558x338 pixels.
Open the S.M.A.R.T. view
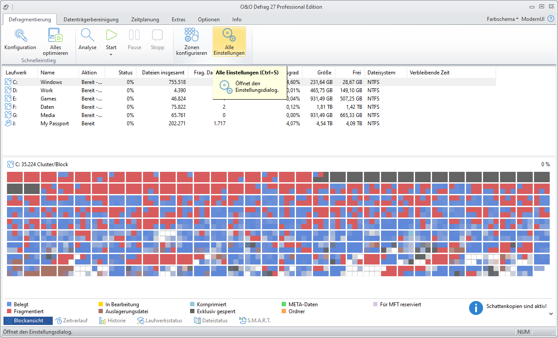point(255,321)
